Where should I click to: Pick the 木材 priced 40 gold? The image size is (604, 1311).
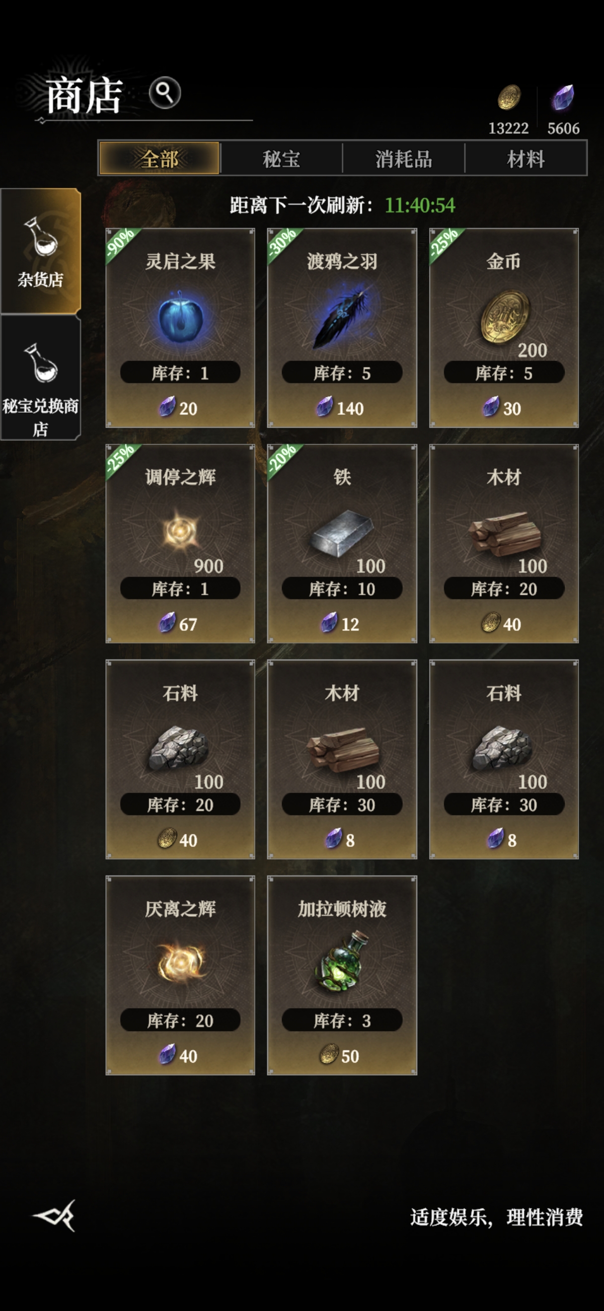504,544
